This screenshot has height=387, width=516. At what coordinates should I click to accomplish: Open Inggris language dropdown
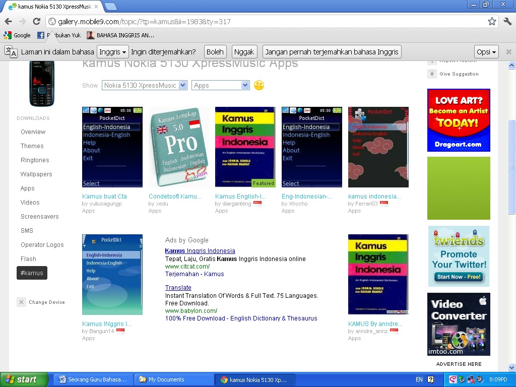[x=112, y=52]
